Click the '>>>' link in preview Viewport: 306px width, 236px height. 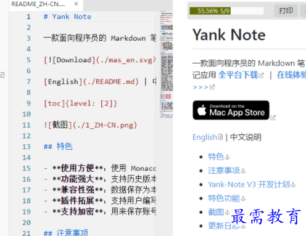coord(201,87)
